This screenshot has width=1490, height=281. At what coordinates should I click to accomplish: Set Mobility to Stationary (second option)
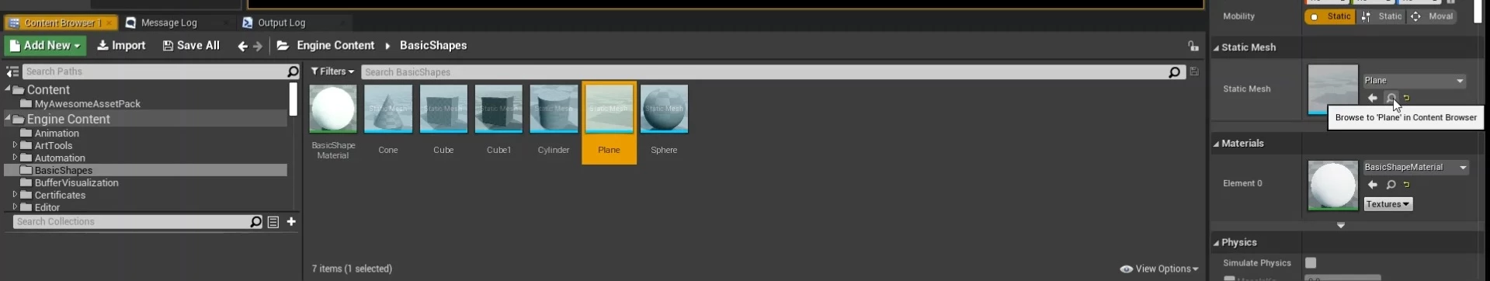coord(1382,16)
